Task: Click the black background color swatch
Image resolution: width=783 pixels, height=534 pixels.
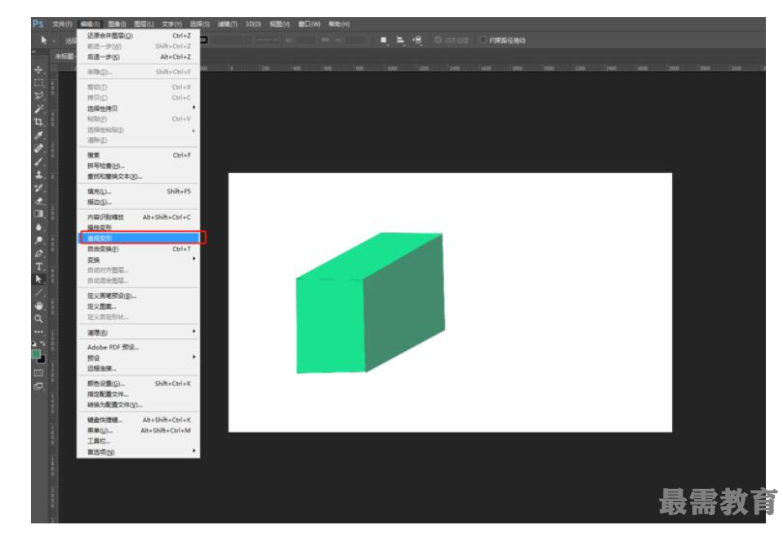Action: [42, 359]
